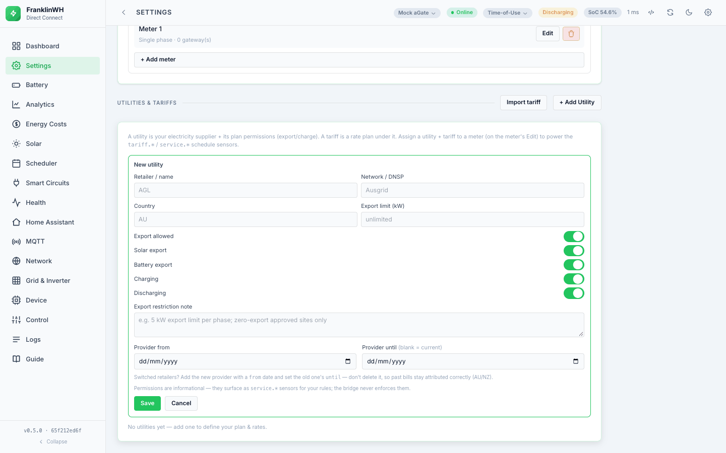Edit Meter 1
The width and height of the screenshot is (726, 453).
(548, 34)
